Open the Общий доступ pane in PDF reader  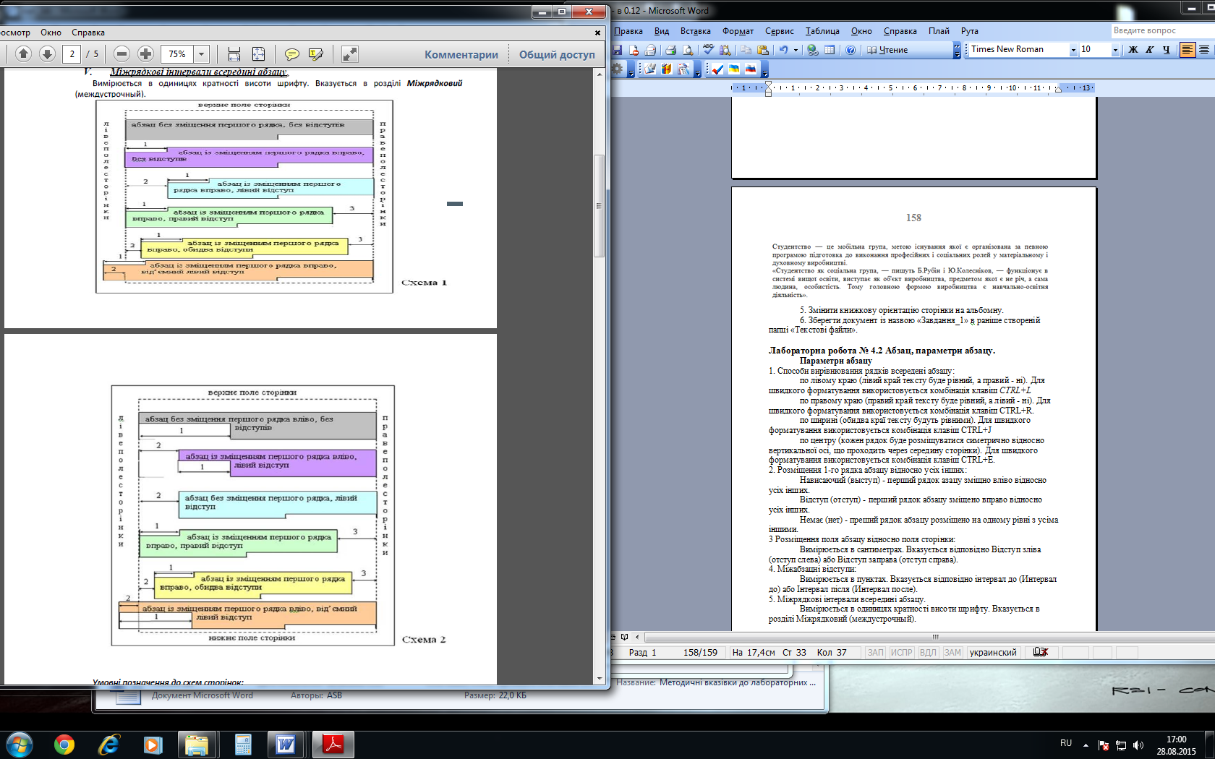[x=557, y=54]
